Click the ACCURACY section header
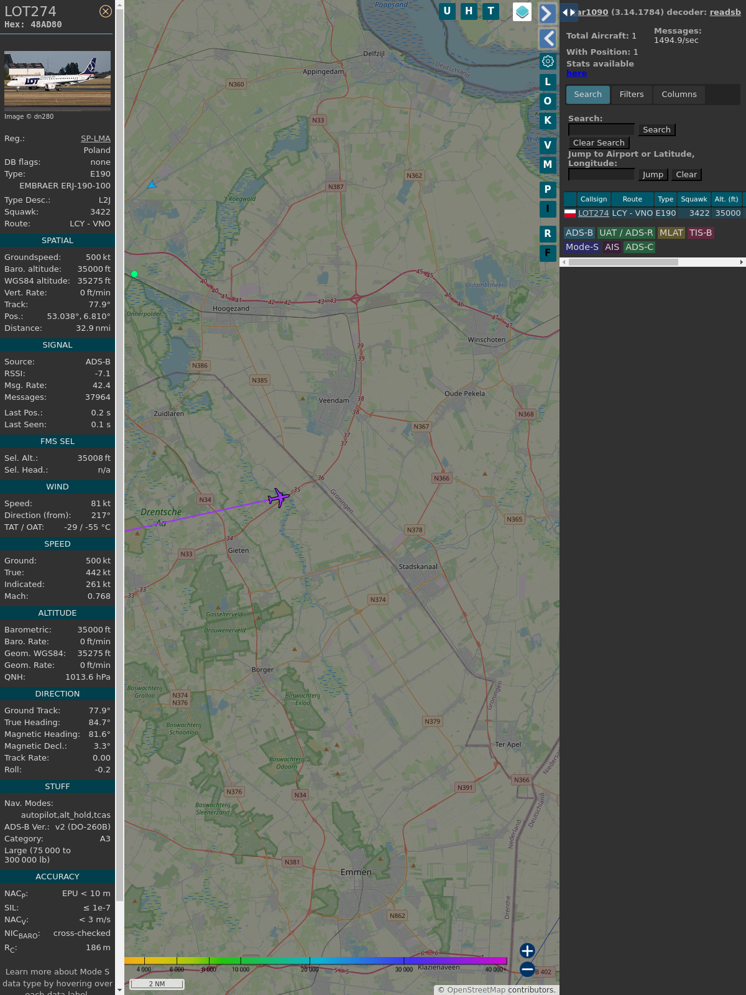The width and height of the screenshot is (746, 995). point(57,876)
